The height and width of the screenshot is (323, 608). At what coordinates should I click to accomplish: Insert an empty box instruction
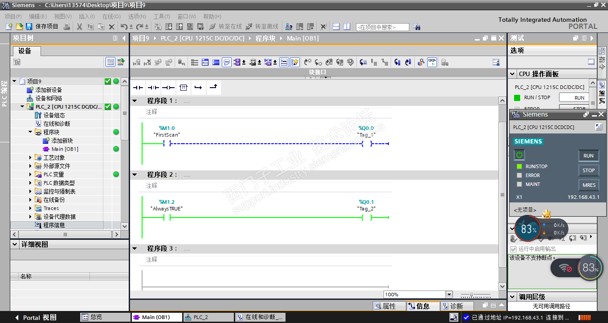[183, 88]
